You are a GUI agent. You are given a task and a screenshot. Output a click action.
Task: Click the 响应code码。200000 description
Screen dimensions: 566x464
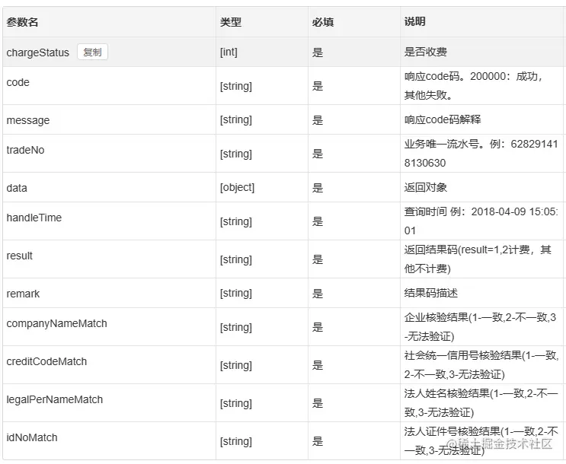[x=473, y=86]
